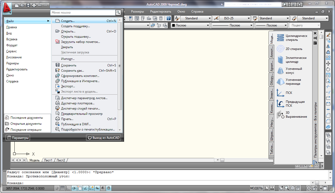This screenshot has height=193, width=335.
Task: Click the Меню поиска search field
Action: (83, 13)
